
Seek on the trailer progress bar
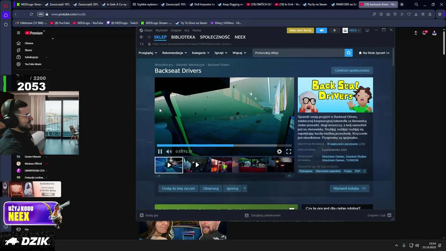[224, 145]
